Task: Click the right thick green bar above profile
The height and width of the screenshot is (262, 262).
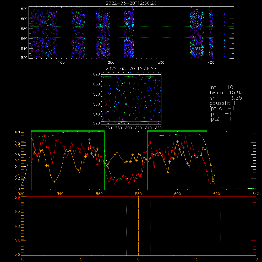Action: [x=177, y=131]
